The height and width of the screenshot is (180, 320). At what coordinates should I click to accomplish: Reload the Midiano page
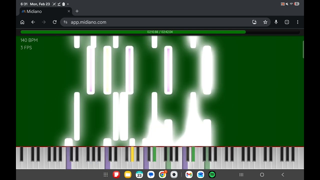pos(54,22)
